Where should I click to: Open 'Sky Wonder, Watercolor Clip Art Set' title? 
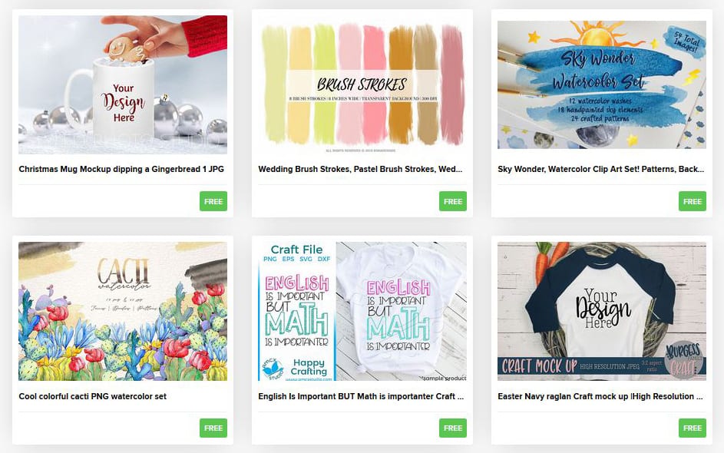600,169
